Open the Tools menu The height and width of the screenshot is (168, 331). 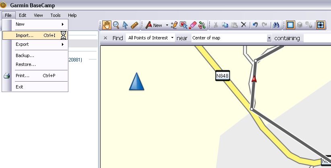click(x=56, y=15)
